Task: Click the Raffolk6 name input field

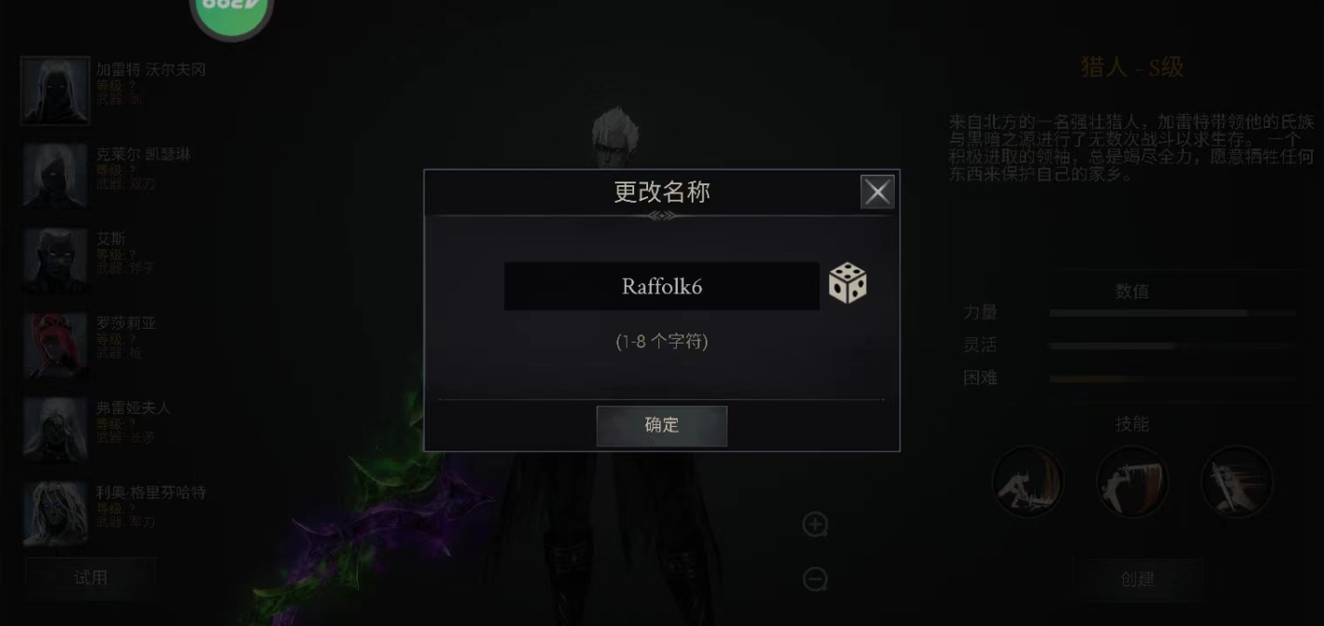Action: [661, 286]
